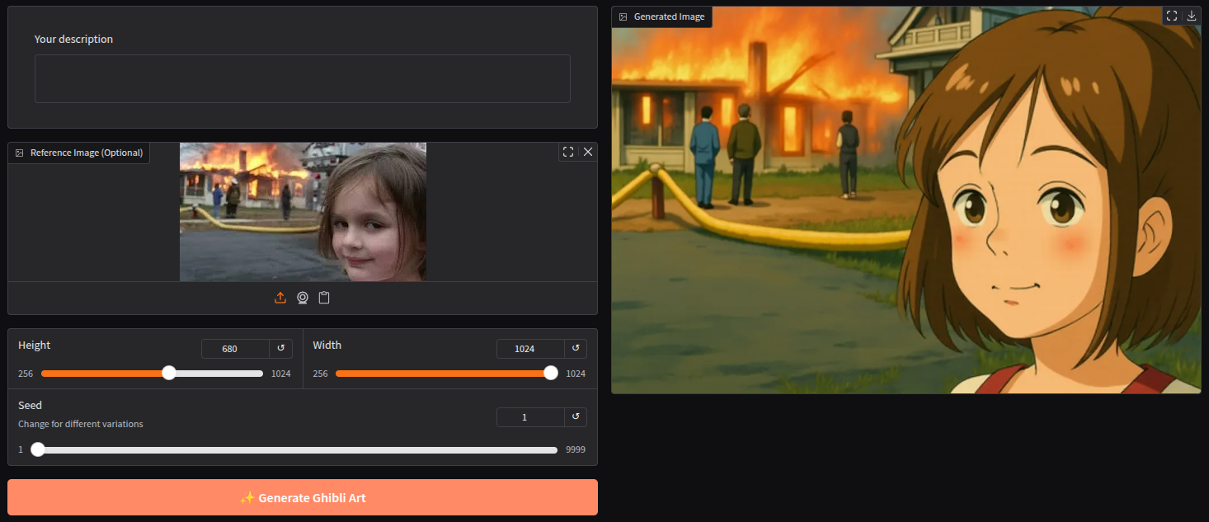Screen dimensions: 1209x522
Task: Click the Seed maximum value 9999
Action: pos(576,449)
